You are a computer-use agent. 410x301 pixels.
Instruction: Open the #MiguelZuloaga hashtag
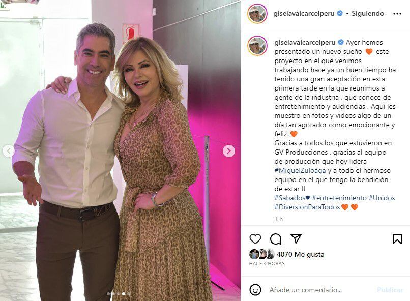[x=300, y=171]
